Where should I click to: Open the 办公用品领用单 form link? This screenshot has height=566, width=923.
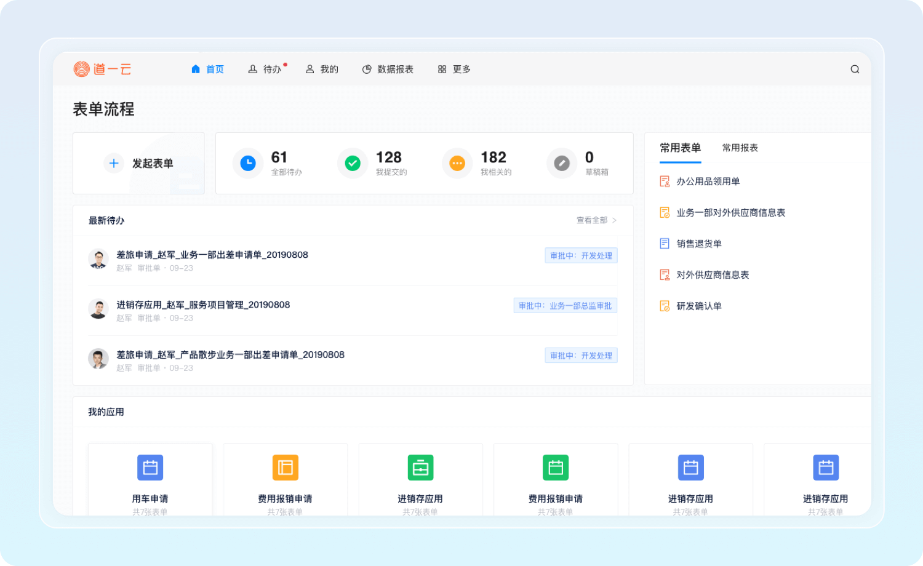click(708, 181)
